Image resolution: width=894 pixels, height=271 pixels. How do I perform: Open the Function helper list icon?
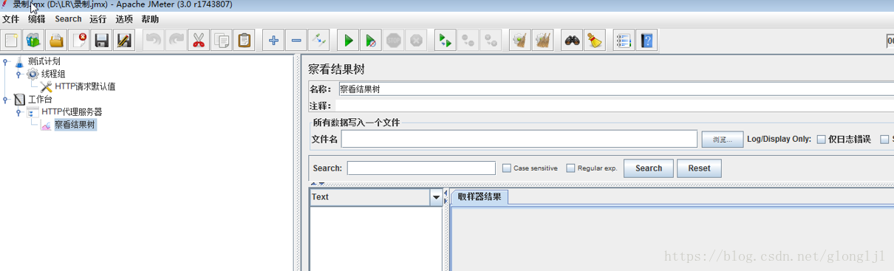click(x=624, y=40)
